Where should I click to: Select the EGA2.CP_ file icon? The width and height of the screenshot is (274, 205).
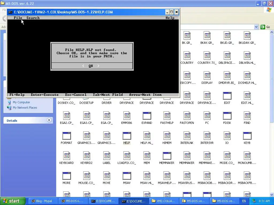tap(67, 116)
